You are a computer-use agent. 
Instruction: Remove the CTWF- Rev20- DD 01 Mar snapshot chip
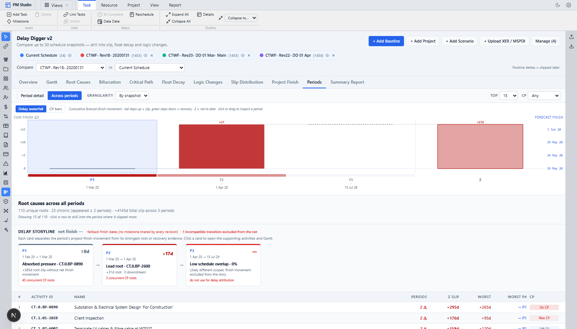[x=249, y=56]
